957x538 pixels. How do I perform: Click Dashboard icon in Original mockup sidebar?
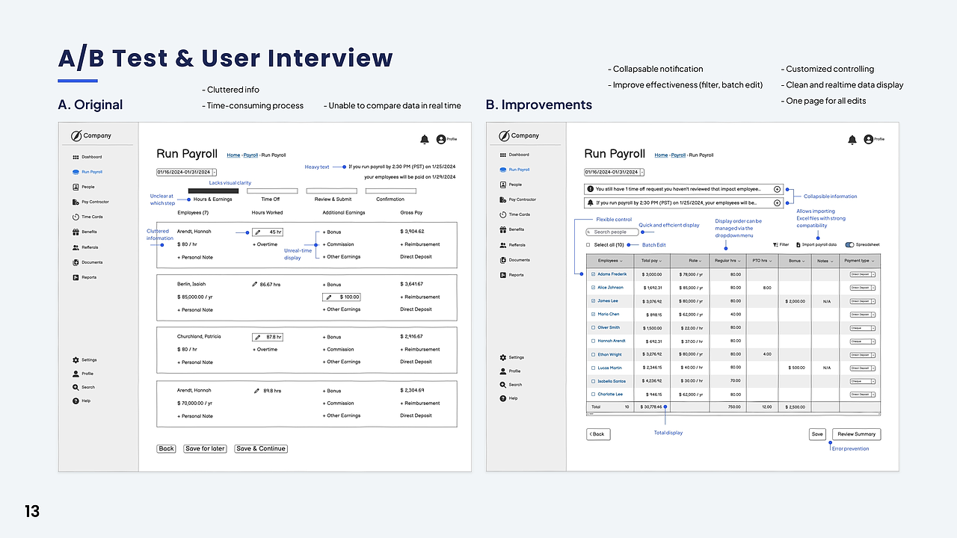[76, 157]
